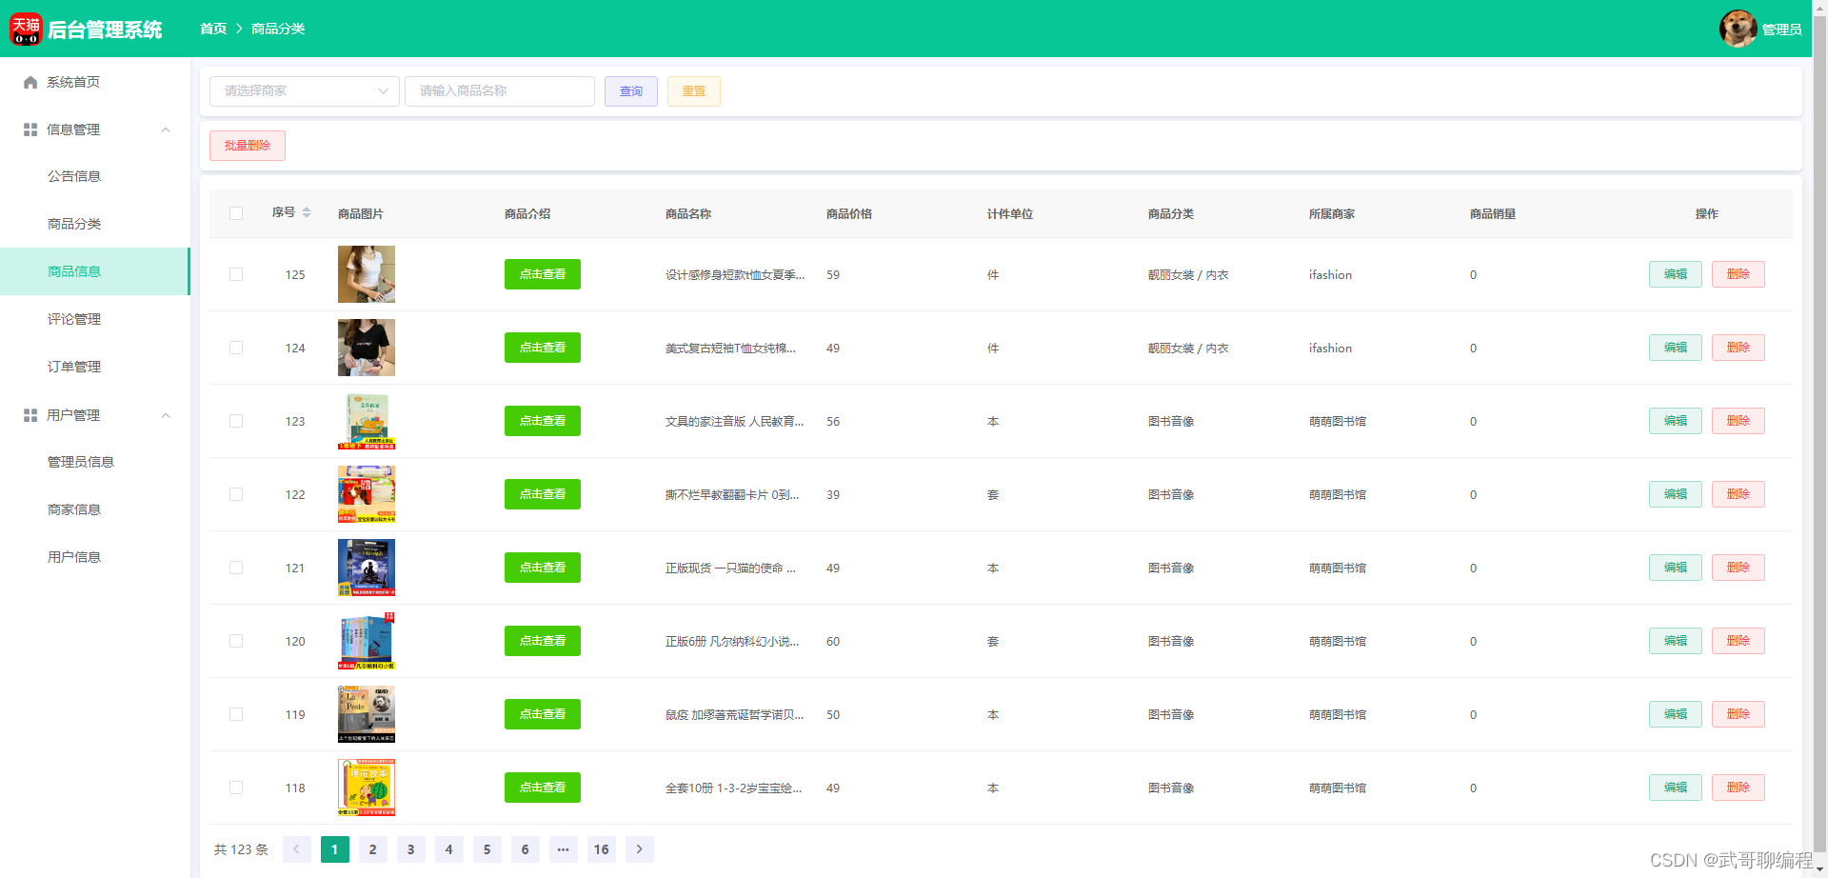Click the Tmall logo in the top left
This screenshot has height=878, width=1828.
[26, 29]
